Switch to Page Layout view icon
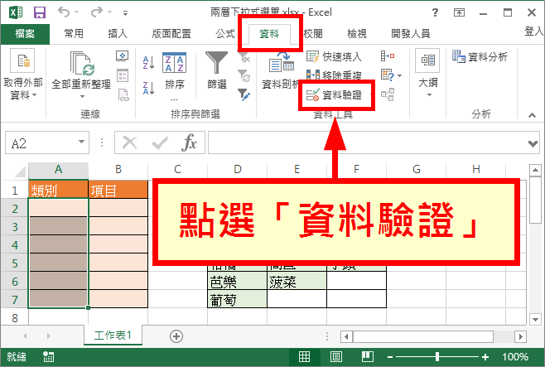 pyautogui.click(x=335, y=356)
